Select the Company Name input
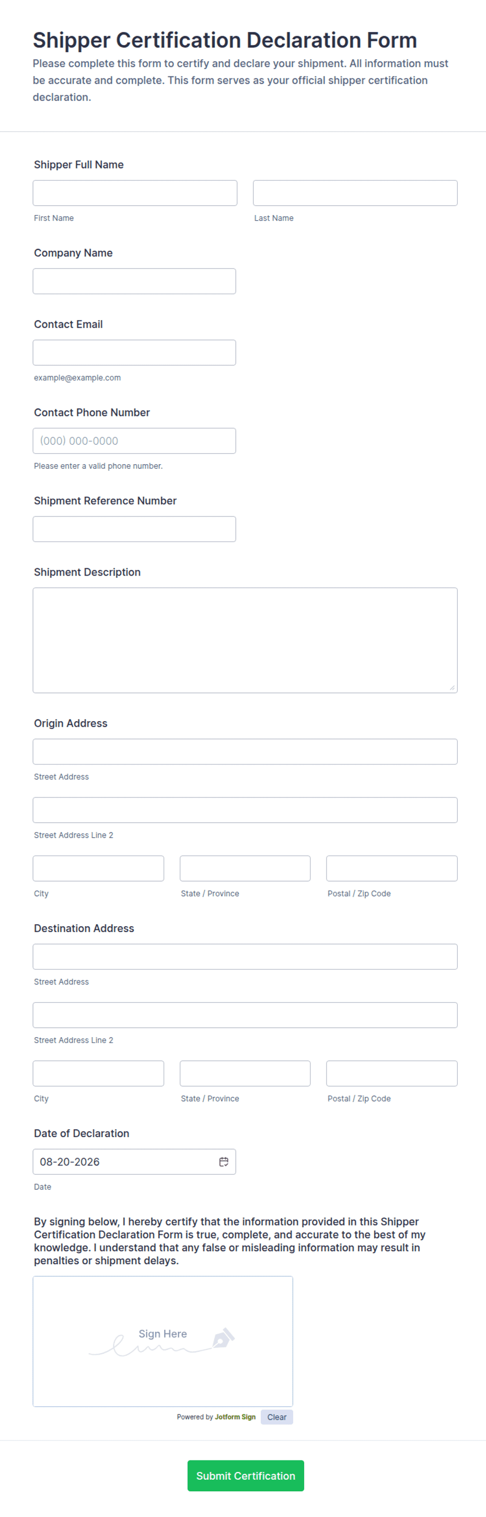Image resolution: width=486 pixels, height=1517 pixels. point(134,281)
